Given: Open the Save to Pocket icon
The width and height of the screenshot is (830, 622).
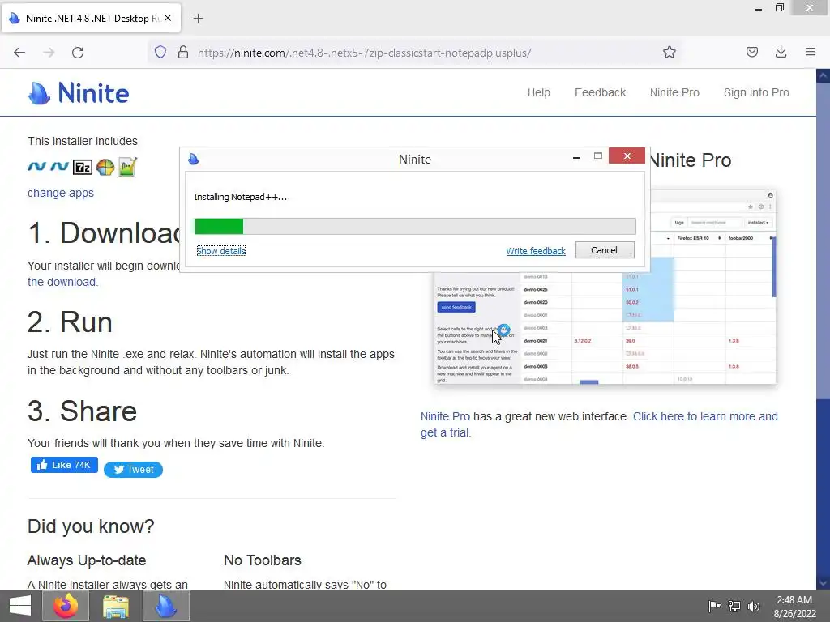Looking at the screenshot, I should (x=751, y=52).
